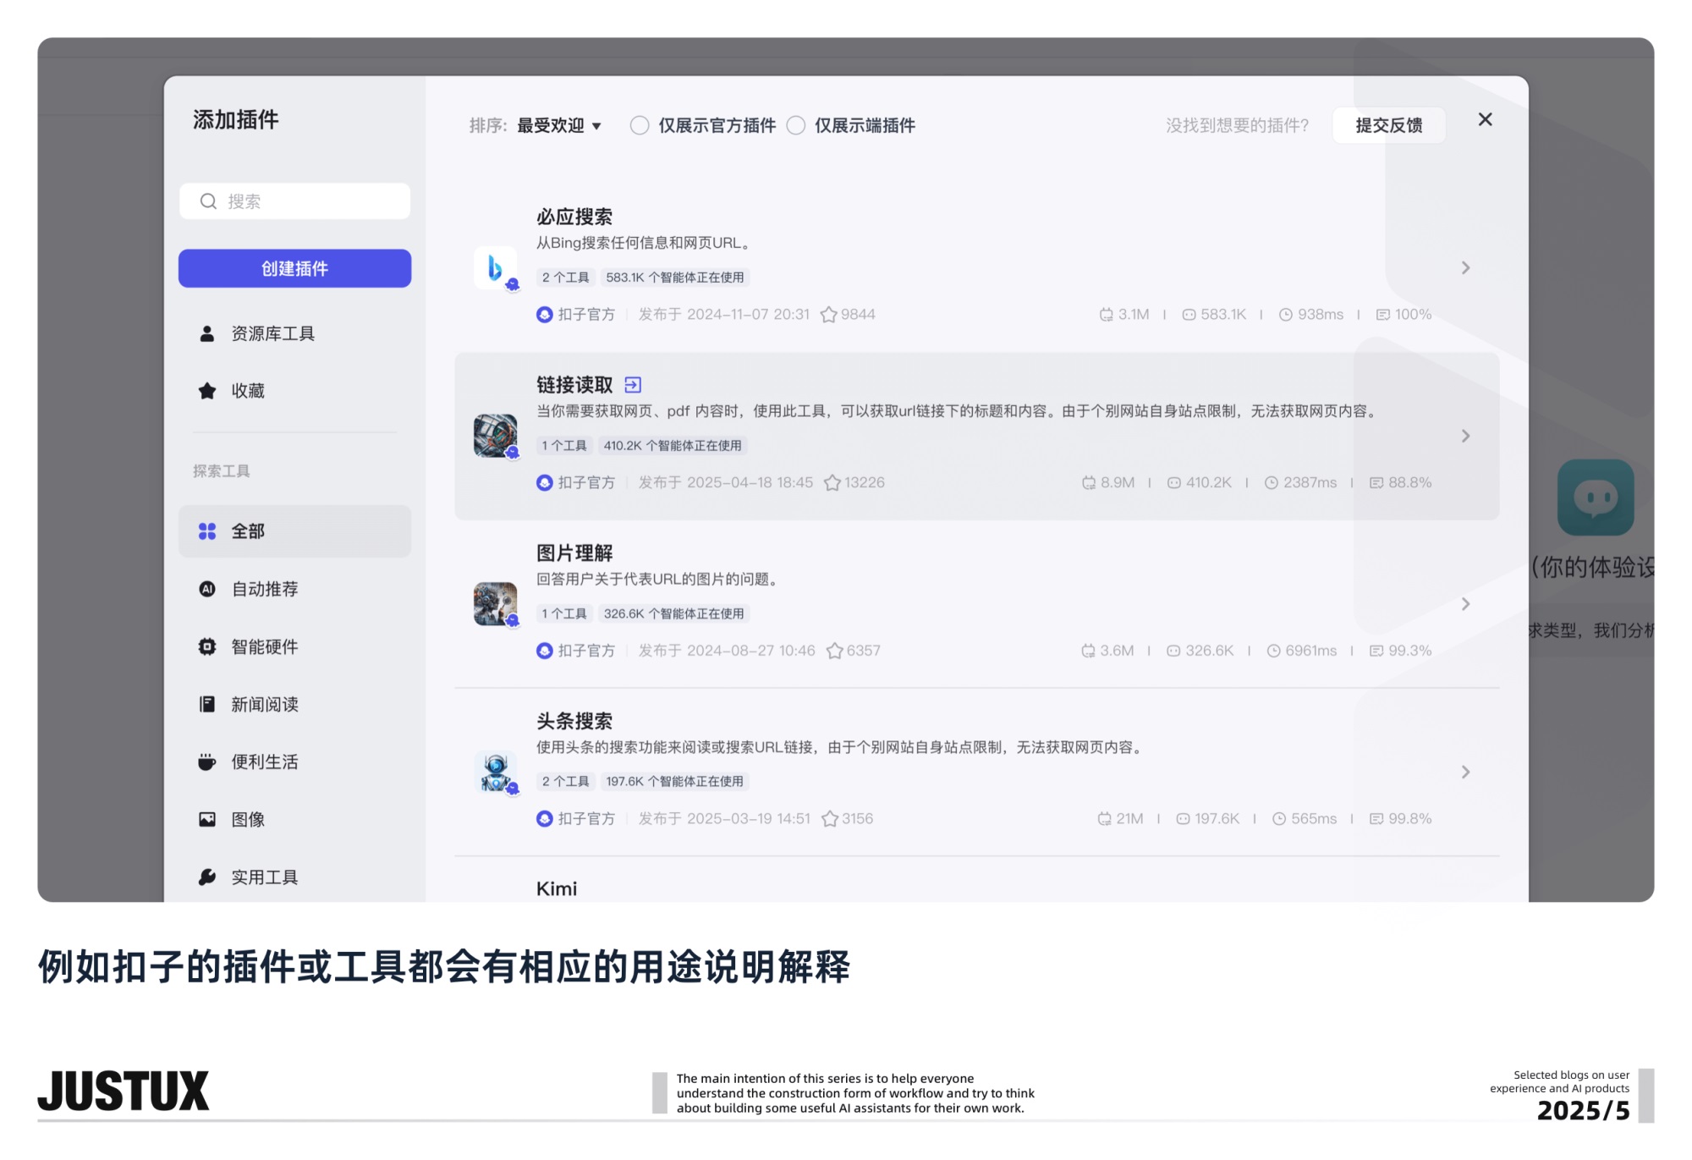Open 资源库工具 in the sidebar
The image size is (1692, 1160).
272,333
